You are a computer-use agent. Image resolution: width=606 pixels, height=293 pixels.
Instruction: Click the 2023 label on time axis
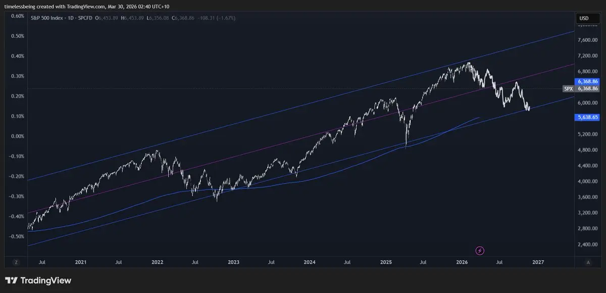(233, 262)
